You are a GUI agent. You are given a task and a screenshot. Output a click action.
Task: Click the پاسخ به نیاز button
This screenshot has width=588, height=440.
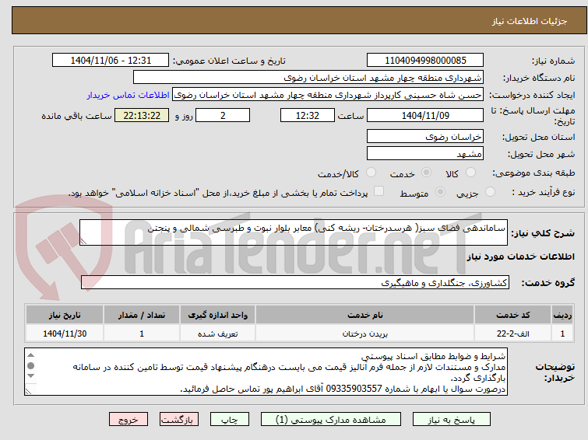[452, 420]
